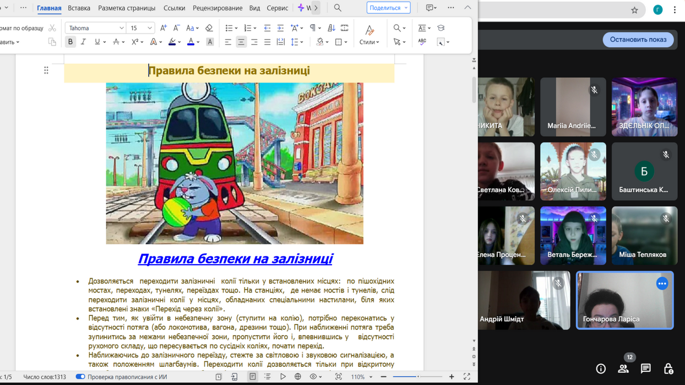Underline the selected text
Viewport: 685px width, 385px height.
pyautogui.click(x=97, y=42)
